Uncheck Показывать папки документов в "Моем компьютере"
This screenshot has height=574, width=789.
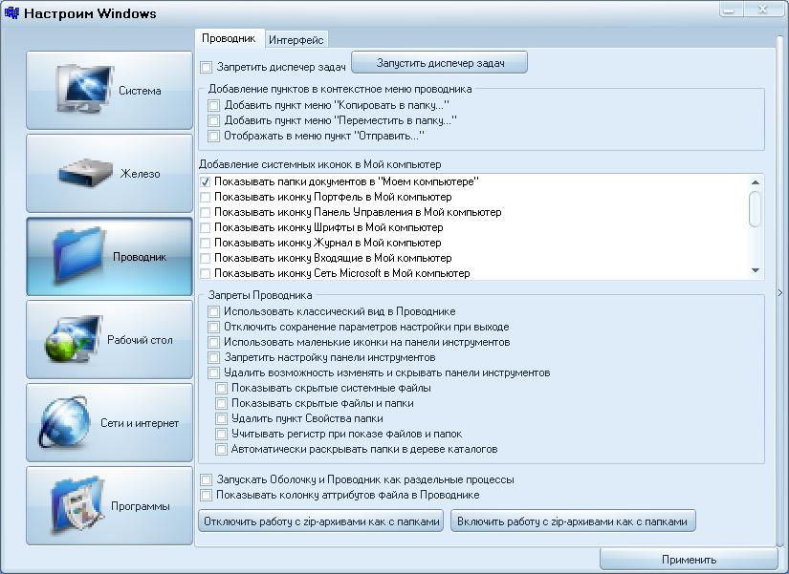[x=206, y=181]
